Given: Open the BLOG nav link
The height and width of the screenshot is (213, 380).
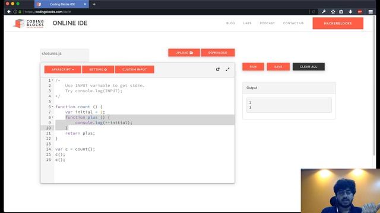Looking at the screenshot, I should 230,23.
